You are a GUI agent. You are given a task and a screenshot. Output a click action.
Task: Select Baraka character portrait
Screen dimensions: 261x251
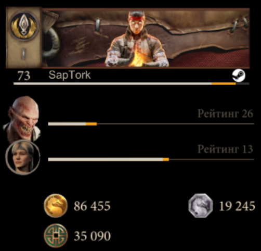point(22,118)
